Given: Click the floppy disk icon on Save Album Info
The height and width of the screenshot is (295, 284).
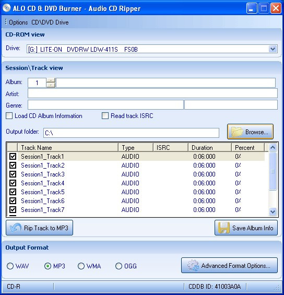Looking at the screenshot, I should coord(224,228).
